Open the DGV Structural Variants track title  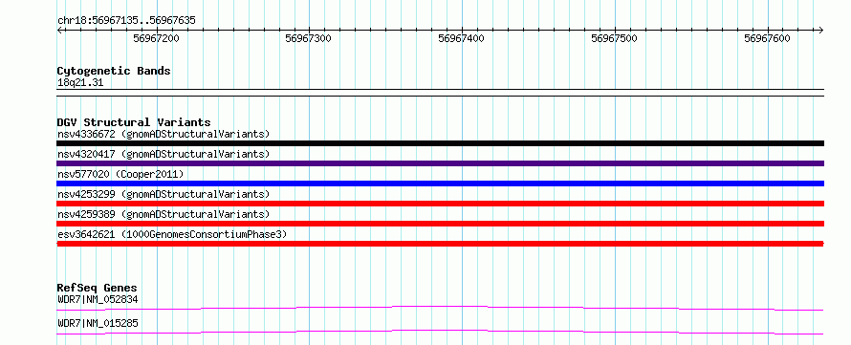pos(134,122)
